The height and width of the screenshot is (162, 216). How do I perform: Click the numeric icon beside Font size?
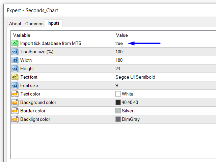[15, 86]
